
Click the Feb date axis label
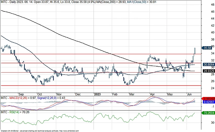point(115,94)
